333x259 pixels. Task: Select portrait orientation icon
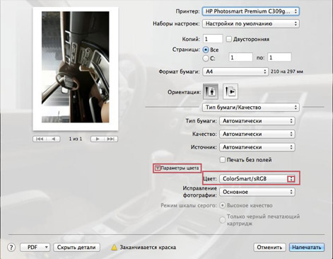[211, 91]
